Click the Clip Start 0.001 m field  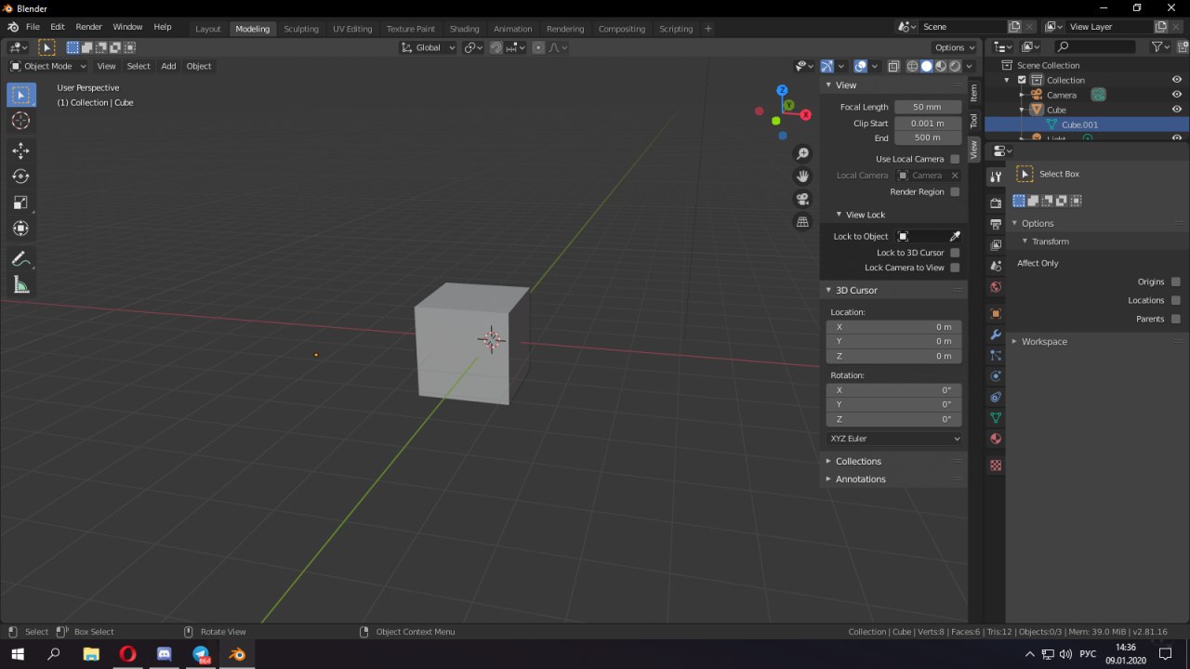[928, 123]
